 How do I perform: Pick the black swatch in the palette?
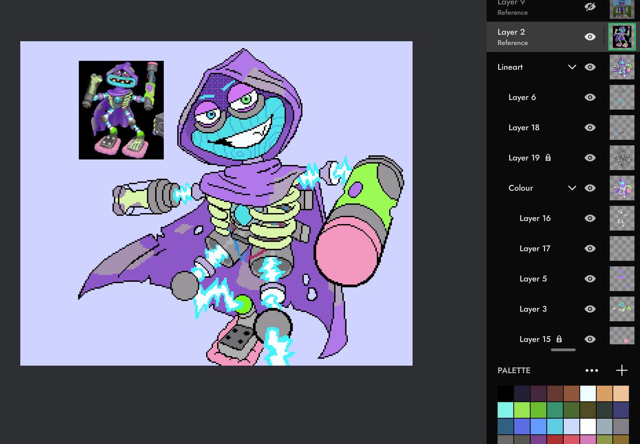(506, 393)
